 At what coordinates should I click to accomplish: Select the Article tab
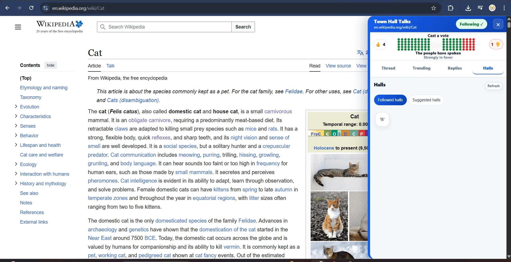coord(94,66)
